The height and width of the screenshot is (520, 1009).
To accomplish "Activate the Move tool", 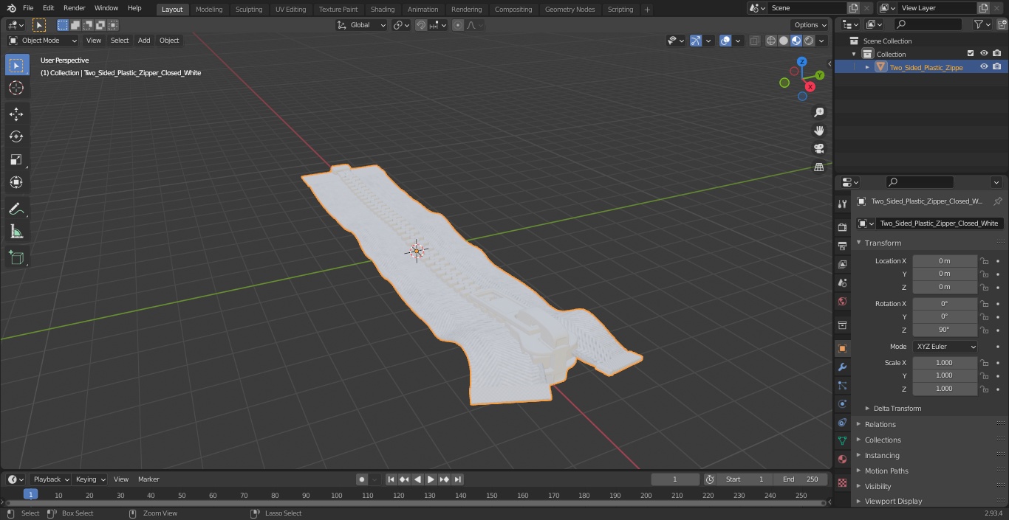I will click(x=16, y=114).
